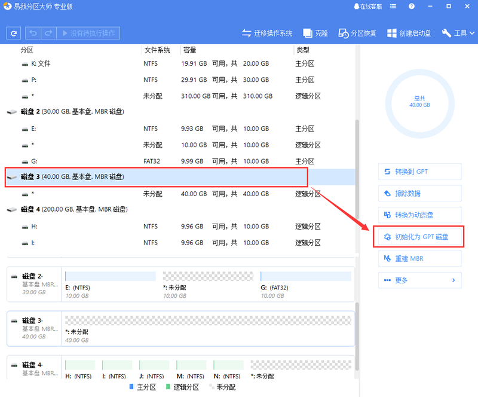Open the hamburger list menu in titlebar

(393, 6)
